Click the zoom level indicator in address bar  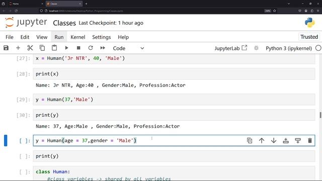click(x=268, y=11)
